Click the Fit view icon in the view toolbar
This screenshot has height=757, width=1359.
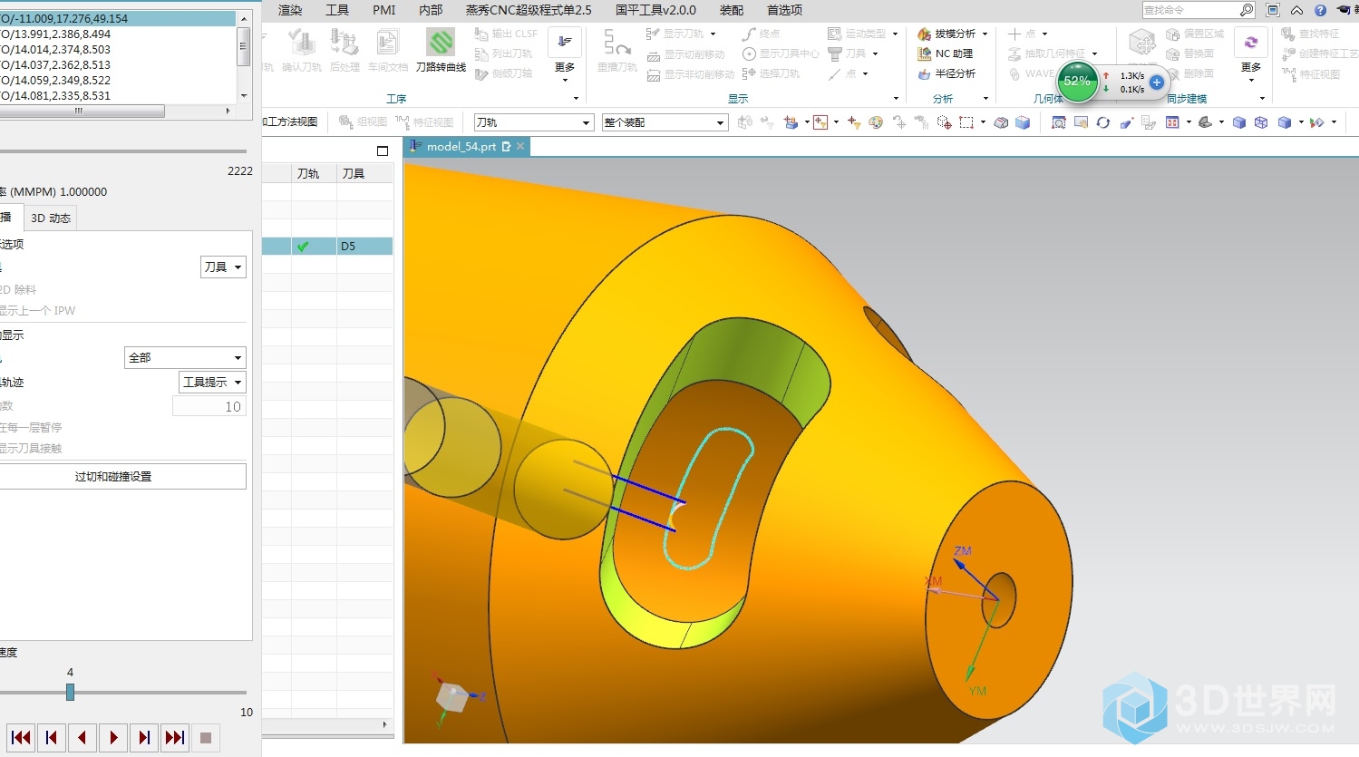(x=1059, y=122)
